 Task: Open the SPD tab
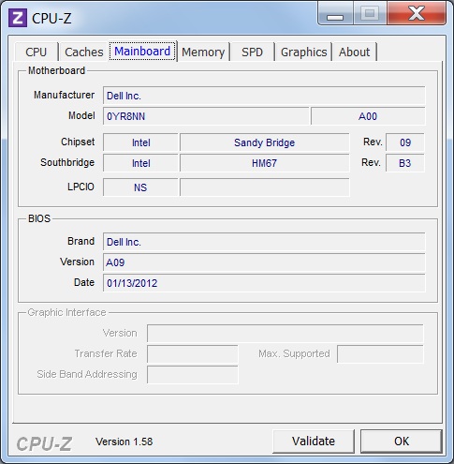point(252,52)
